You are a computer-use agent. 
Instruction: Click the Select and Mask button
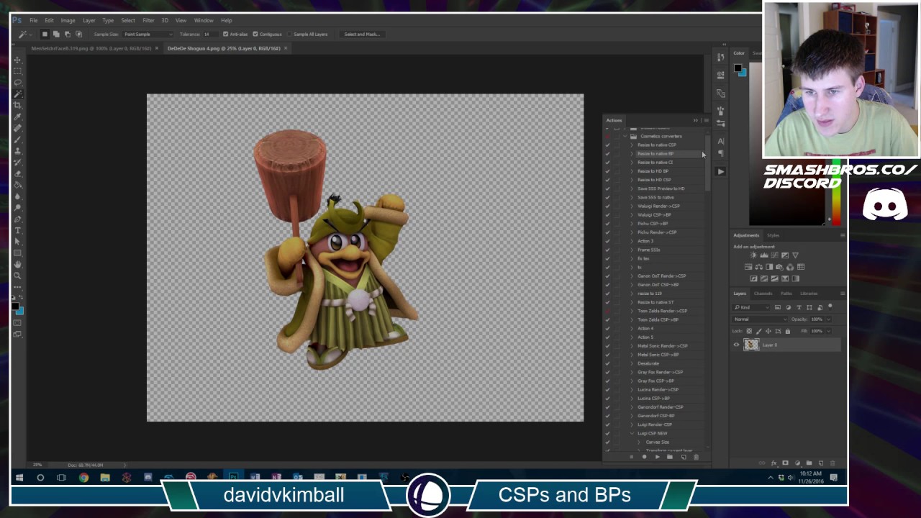point(362,34)
